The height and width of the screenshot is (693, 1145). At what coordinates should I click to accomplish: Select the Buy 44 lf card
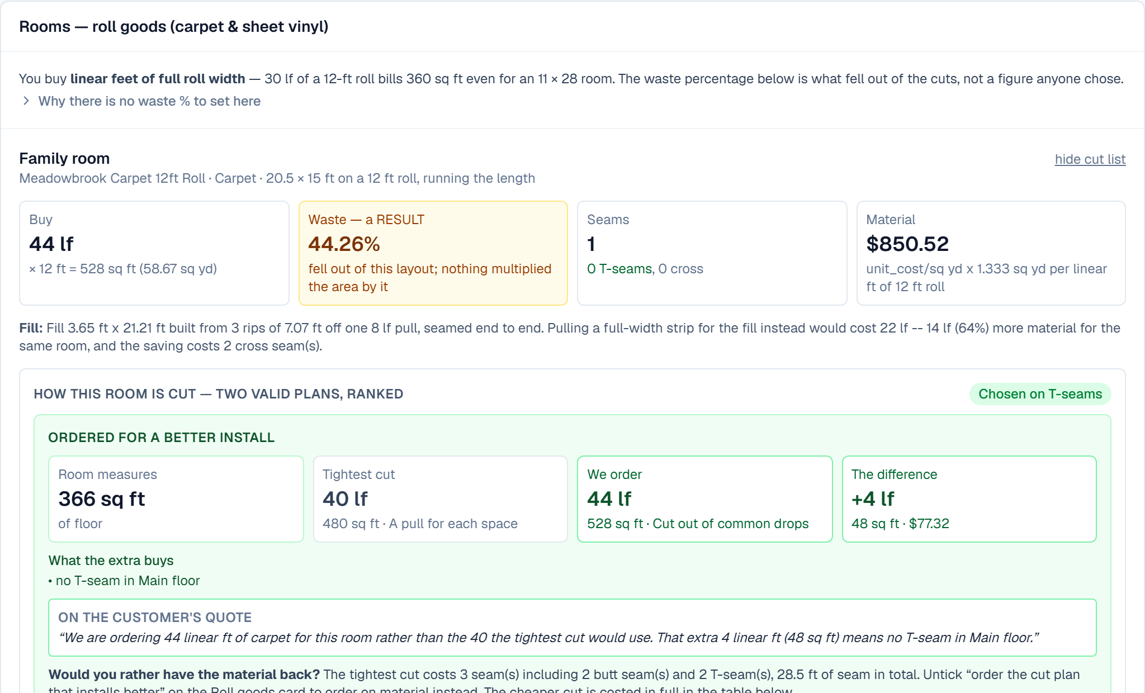tap(154, 253)
